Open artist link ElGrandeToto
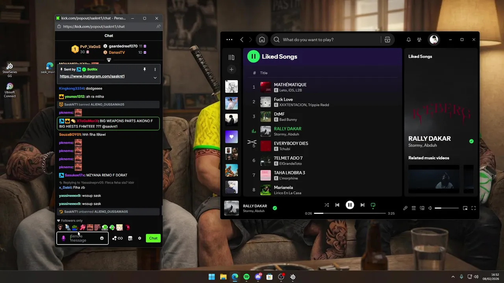504x283 pixels. tap(291, 164)
